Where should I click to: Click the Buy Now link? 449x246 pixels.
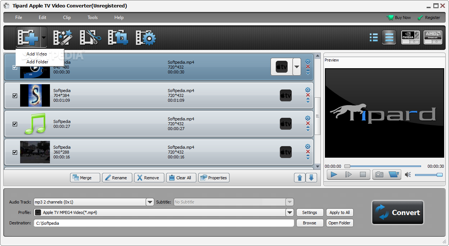point(399,18)
